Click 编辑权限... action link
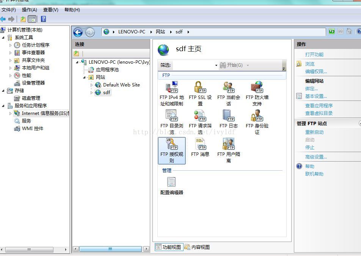 point(316,72)
